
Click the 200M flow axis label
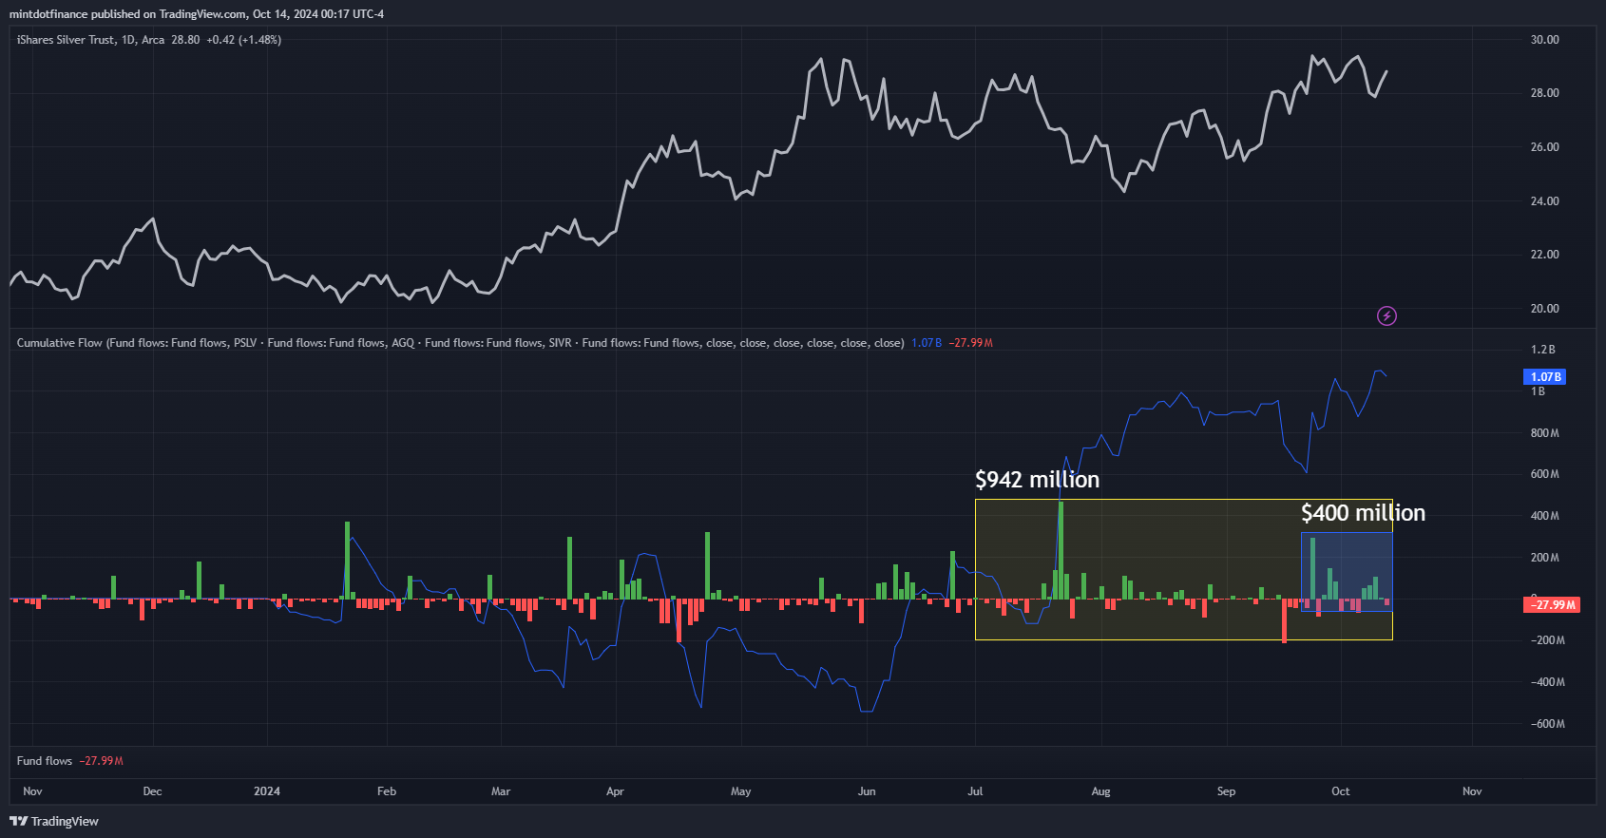1544,558
